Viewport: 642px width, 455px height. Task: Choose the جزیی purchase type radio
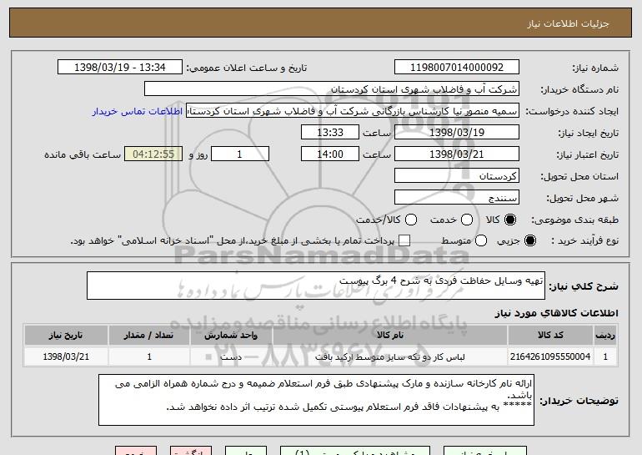click(x=529, y=241)
